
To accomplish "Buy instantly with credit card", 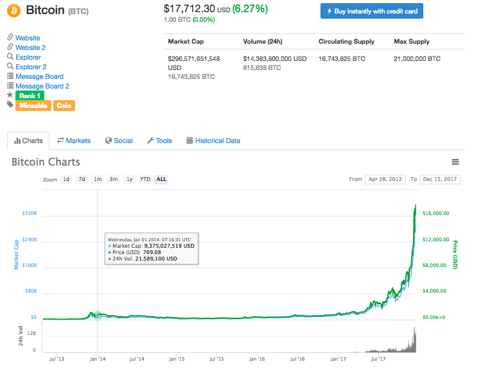I will 372,11.
